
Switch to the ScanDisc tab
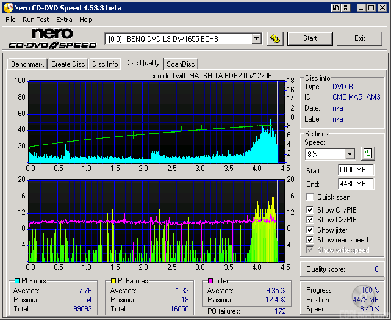tap(181, 64)
